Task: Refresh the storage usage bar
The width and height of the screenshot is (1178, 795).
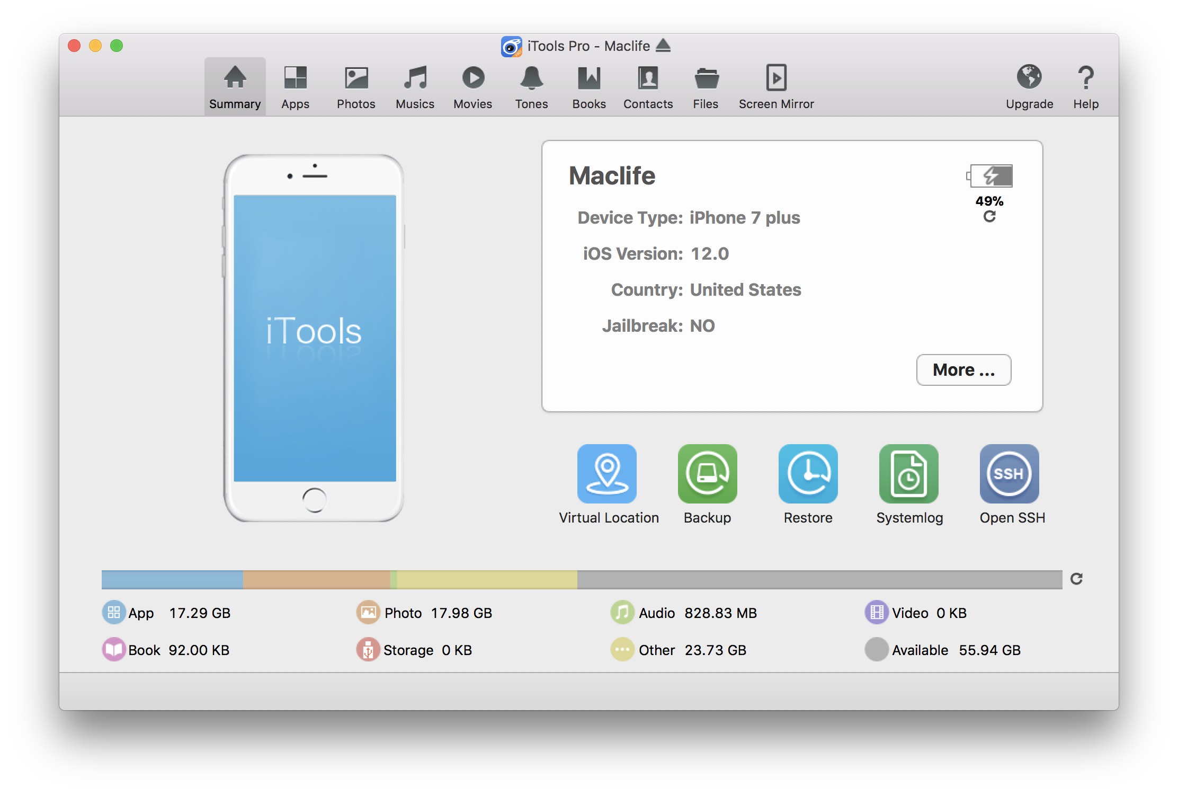Action: pyautogui.click(x=1077, y=579)
